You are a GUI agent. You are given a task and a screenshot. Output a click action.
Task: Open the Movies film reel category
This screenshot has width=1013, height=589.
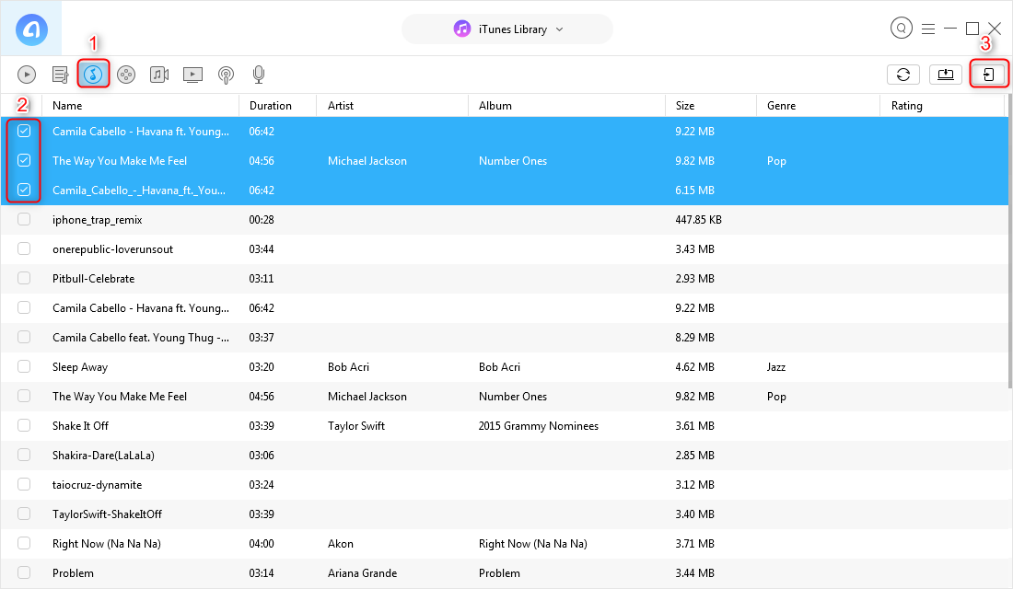pyautogui.click(x=126, y=75)
